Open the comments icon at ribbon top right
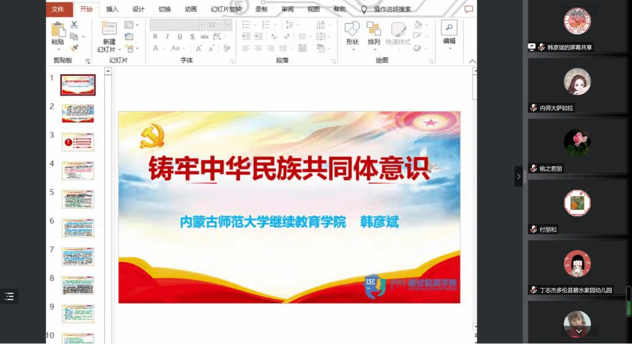 (468, 9)
